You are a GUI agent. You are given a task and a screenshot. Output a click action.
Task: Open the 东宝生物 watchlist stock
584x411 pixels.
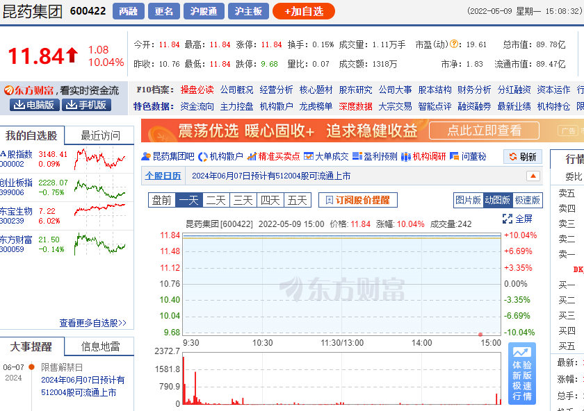click(x=15, y=211)
